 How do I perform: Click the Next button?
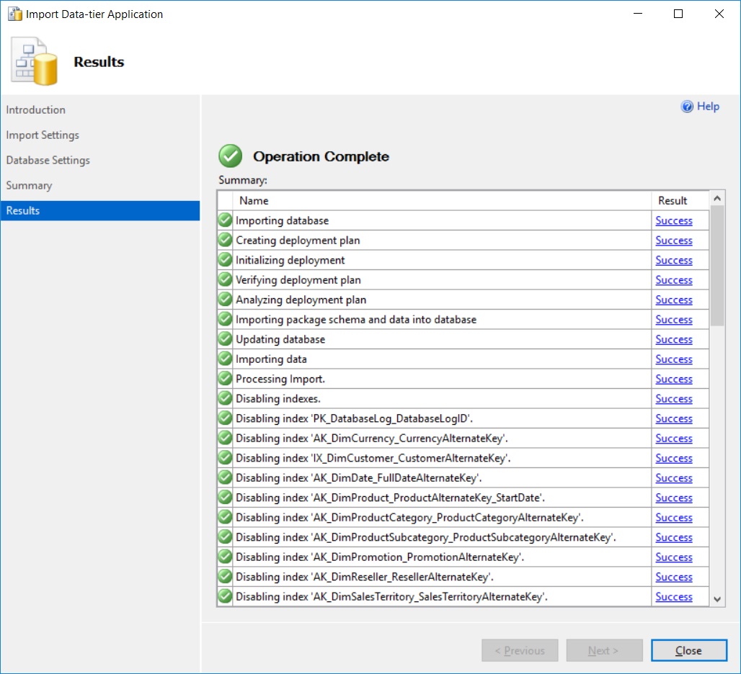pos(605,650)
